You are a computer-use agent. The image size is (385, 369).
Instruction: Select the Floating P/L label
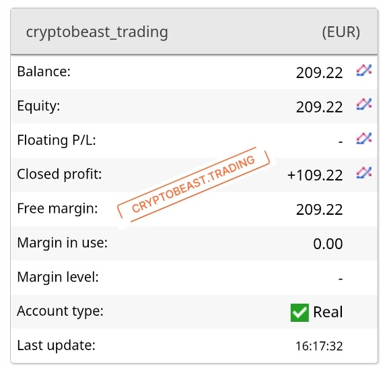pos(57,140)
